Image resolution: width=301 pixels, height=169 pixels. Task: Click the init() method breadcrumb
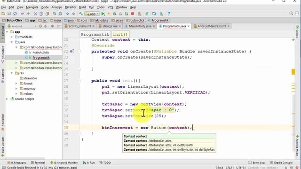point(120,34)
